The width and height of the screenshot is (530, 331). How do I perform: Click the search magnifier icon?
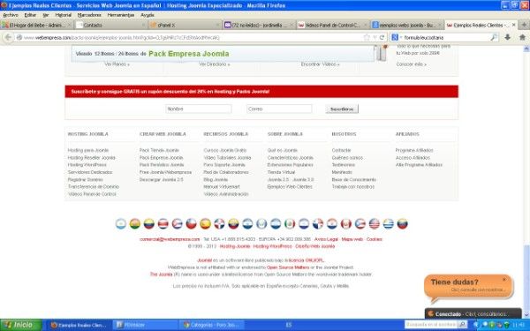(x=494, y=37)
